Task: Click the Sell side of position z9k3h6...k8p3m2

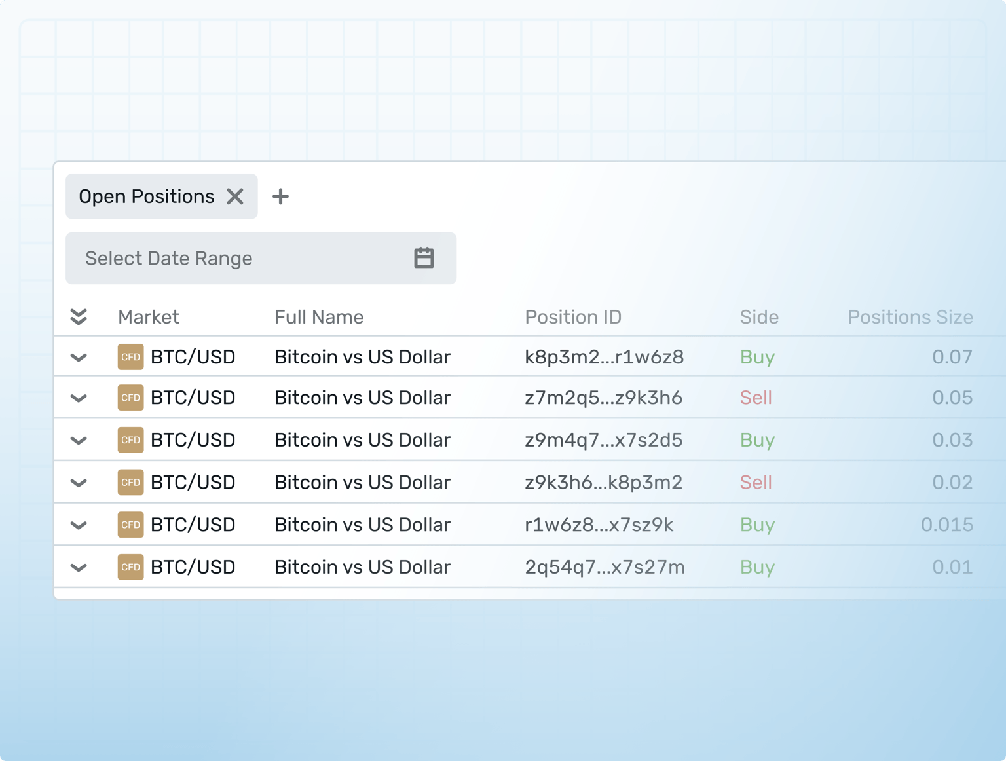Action: point(756,483)
